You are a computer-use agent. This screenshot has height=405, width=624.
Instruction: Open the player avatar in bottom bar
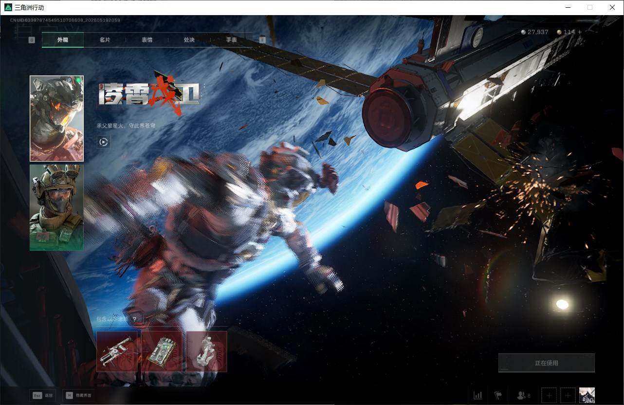point(587,395)
